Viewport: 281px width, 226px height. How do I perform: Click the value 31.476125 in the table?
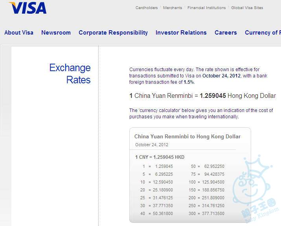(163, 198)
